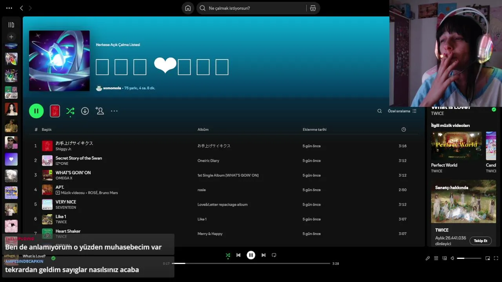This screenshot has width=502, height=282.
Task: Create new playlist with plus icon
Action: pyautogui.click(x=11, y=37)
